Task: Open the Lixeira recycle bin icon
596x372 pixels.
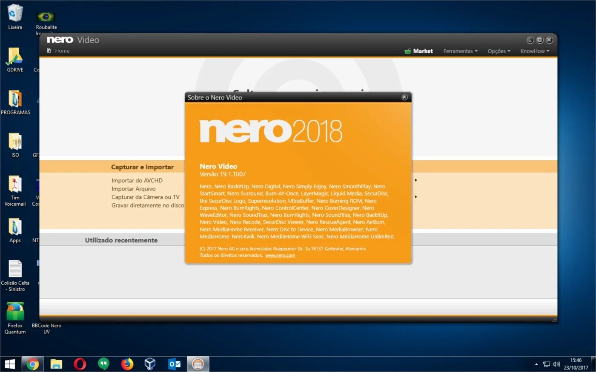Action: [x=15, y=13]
